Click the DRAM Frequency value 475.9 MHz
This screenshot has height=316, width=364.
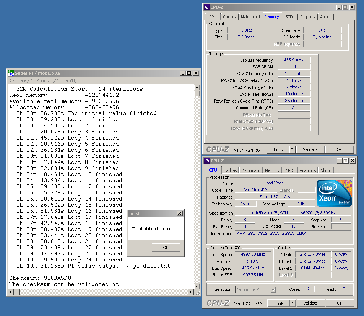coord(294,60)
